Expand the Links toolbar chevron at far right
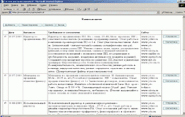This screenshot has width=185, height=117. pyautogui.click(x=184, y=12)
